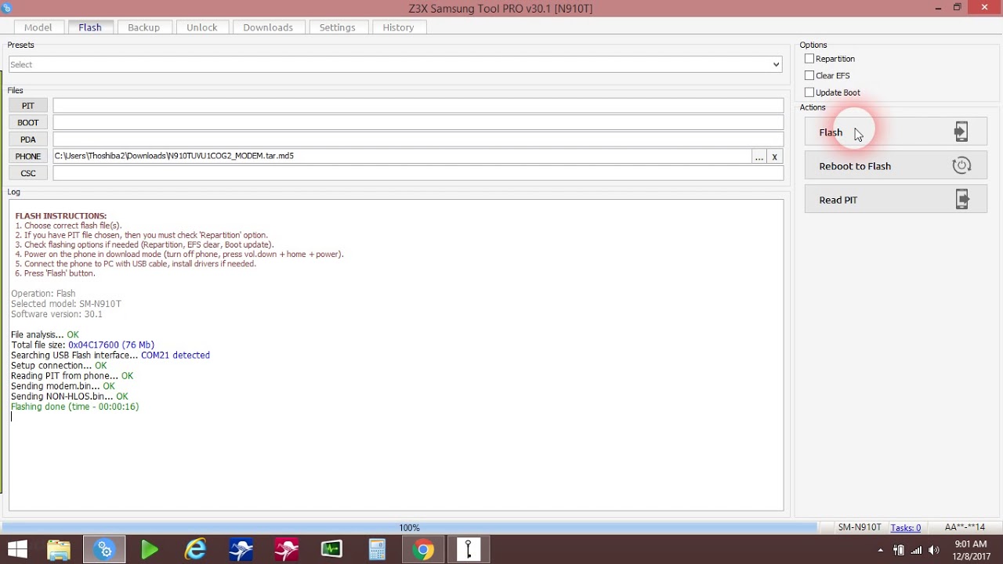Click the PHONE path with MODEM.tar.md5
The image size is (1003, 564).
coord(401,156)
